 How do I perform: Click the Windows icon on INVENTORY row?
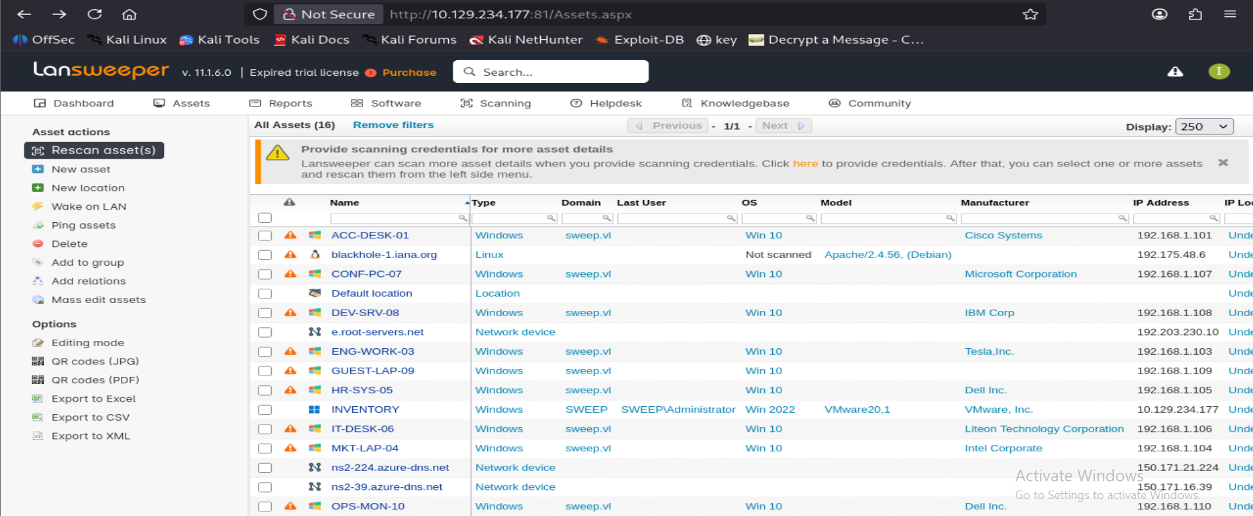point(315,410)
